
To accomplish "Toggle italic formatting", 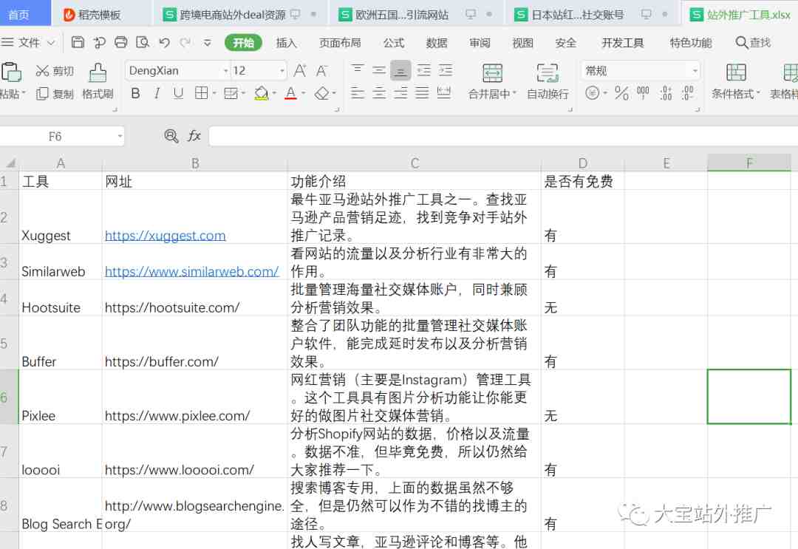I will (x=157, y=93).
